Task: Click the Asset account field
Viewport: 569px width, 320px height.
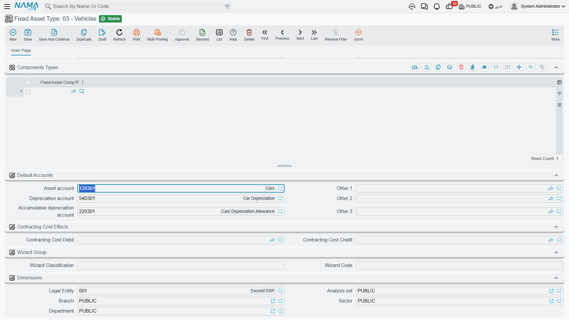Action: [x=181, y=188]
